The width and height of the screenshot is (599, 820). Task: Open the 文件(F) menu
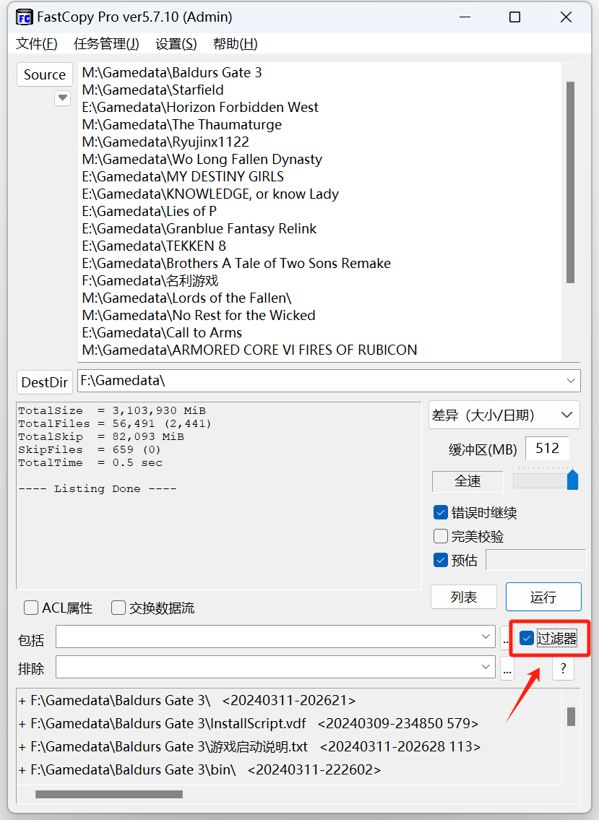[37, 44]
